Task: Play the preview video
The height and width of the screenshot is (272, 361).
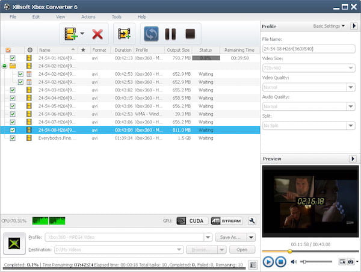Action: tap(268, 262)
